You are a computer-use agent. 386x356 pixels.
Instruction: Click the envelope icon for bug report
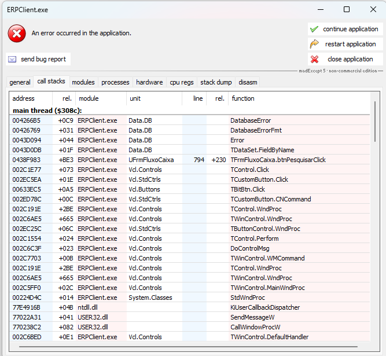tap(12, 59)
